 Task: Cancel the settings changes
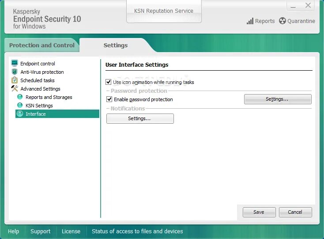tap(295, 212)
